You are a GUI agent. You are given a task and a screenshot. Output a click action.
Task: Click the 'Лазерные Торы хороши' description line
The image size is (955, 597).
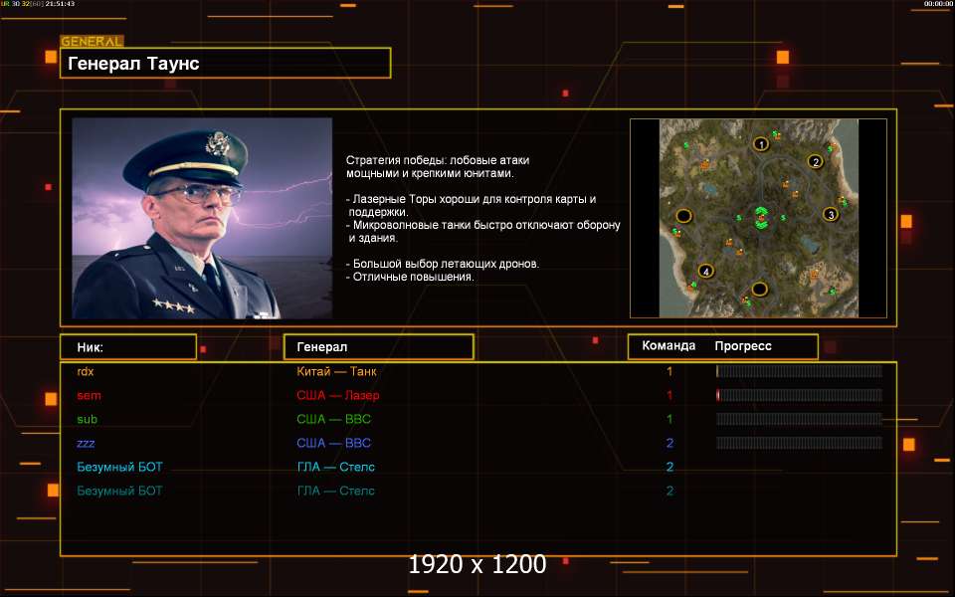point(471,199)
